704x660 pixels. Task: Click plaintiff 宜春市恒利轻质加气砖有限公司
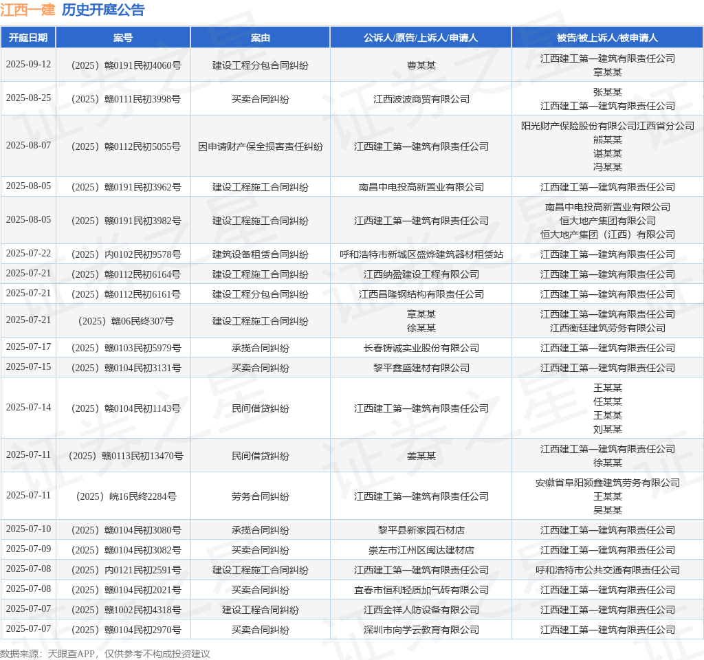(421, 590)
